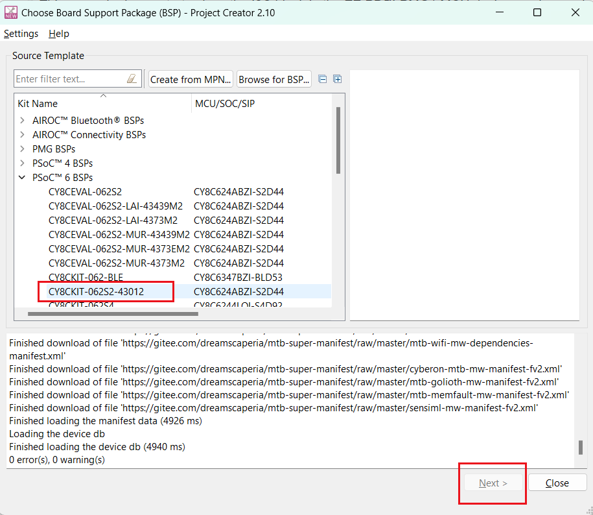Click the kit list vertical scrollbar
593x515 pixels.
pyautogui.click(x=338, y=140)
